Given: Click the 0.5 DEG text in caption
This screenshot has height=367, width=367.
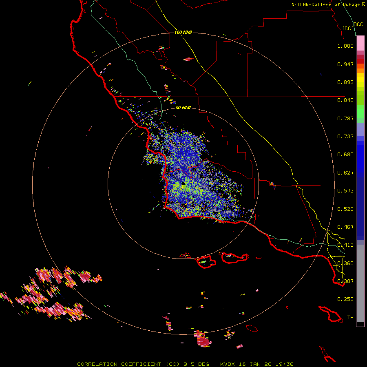Looking at the screenshot, I should [x=197, y=364].
